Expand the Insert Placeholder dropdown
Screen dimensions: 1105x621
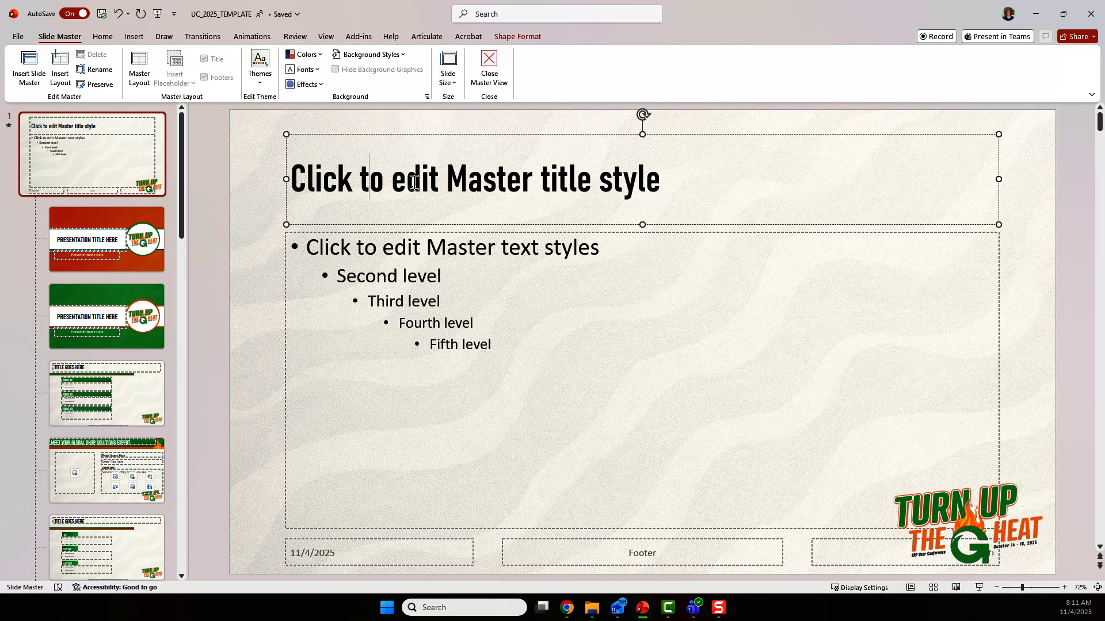[192, 83]
